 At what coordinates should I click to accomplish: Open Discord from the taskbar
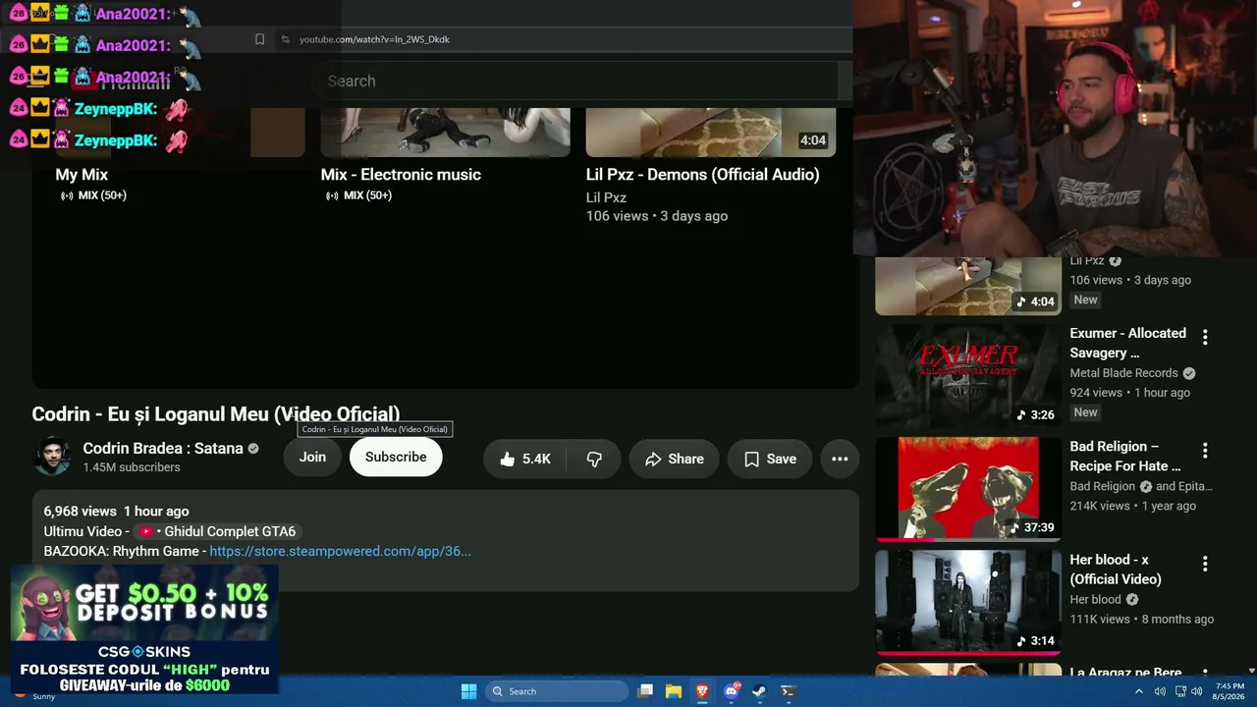tap(731, 691)
